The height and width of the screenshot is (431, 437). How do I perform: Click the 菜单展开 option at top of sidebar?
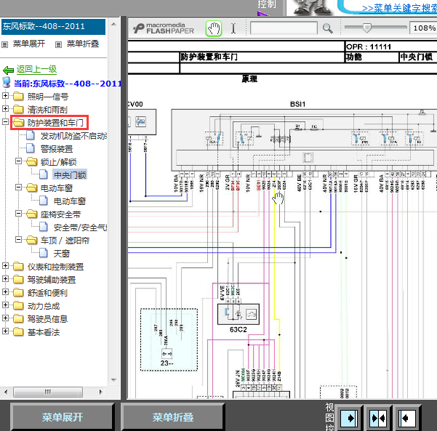point(28,44)
